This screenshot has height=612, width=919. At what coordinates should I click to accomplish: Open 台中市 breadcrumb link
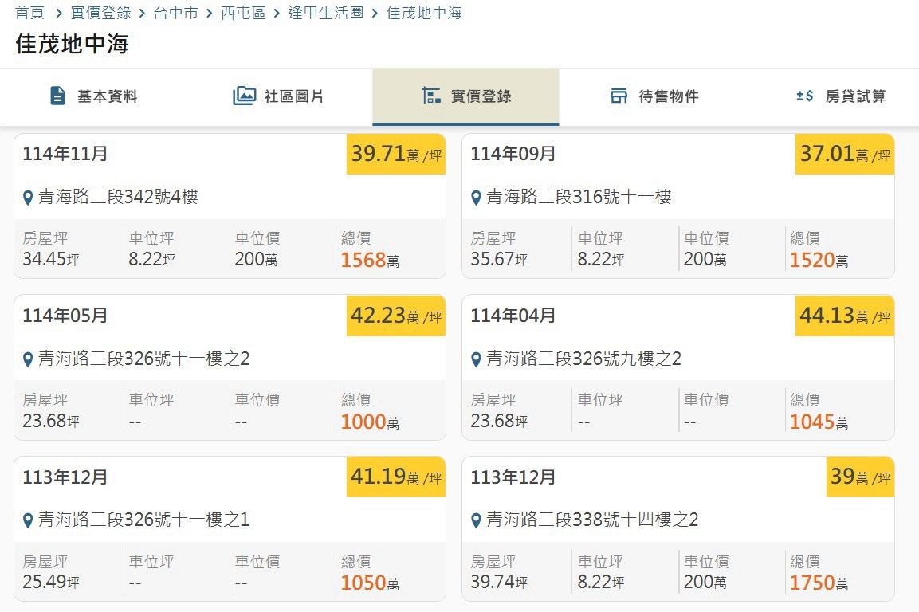point(175,13)
